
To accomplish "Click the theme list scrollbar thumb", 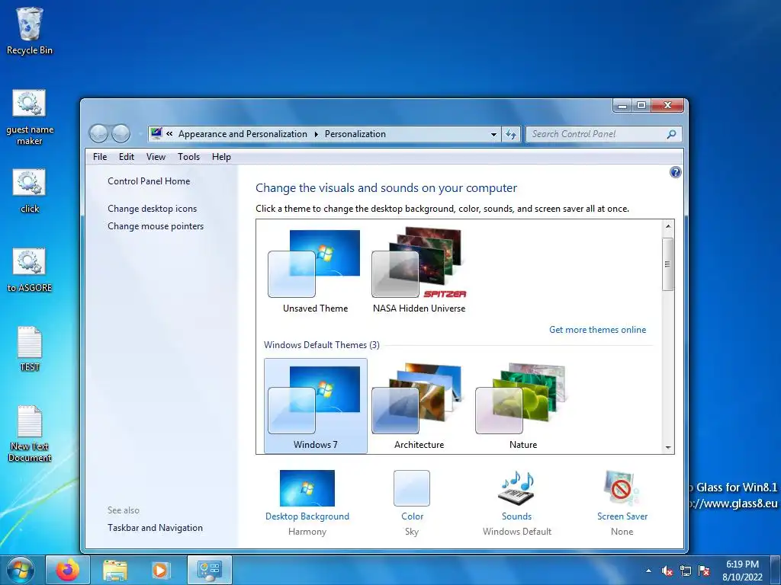I will (668, 264).
